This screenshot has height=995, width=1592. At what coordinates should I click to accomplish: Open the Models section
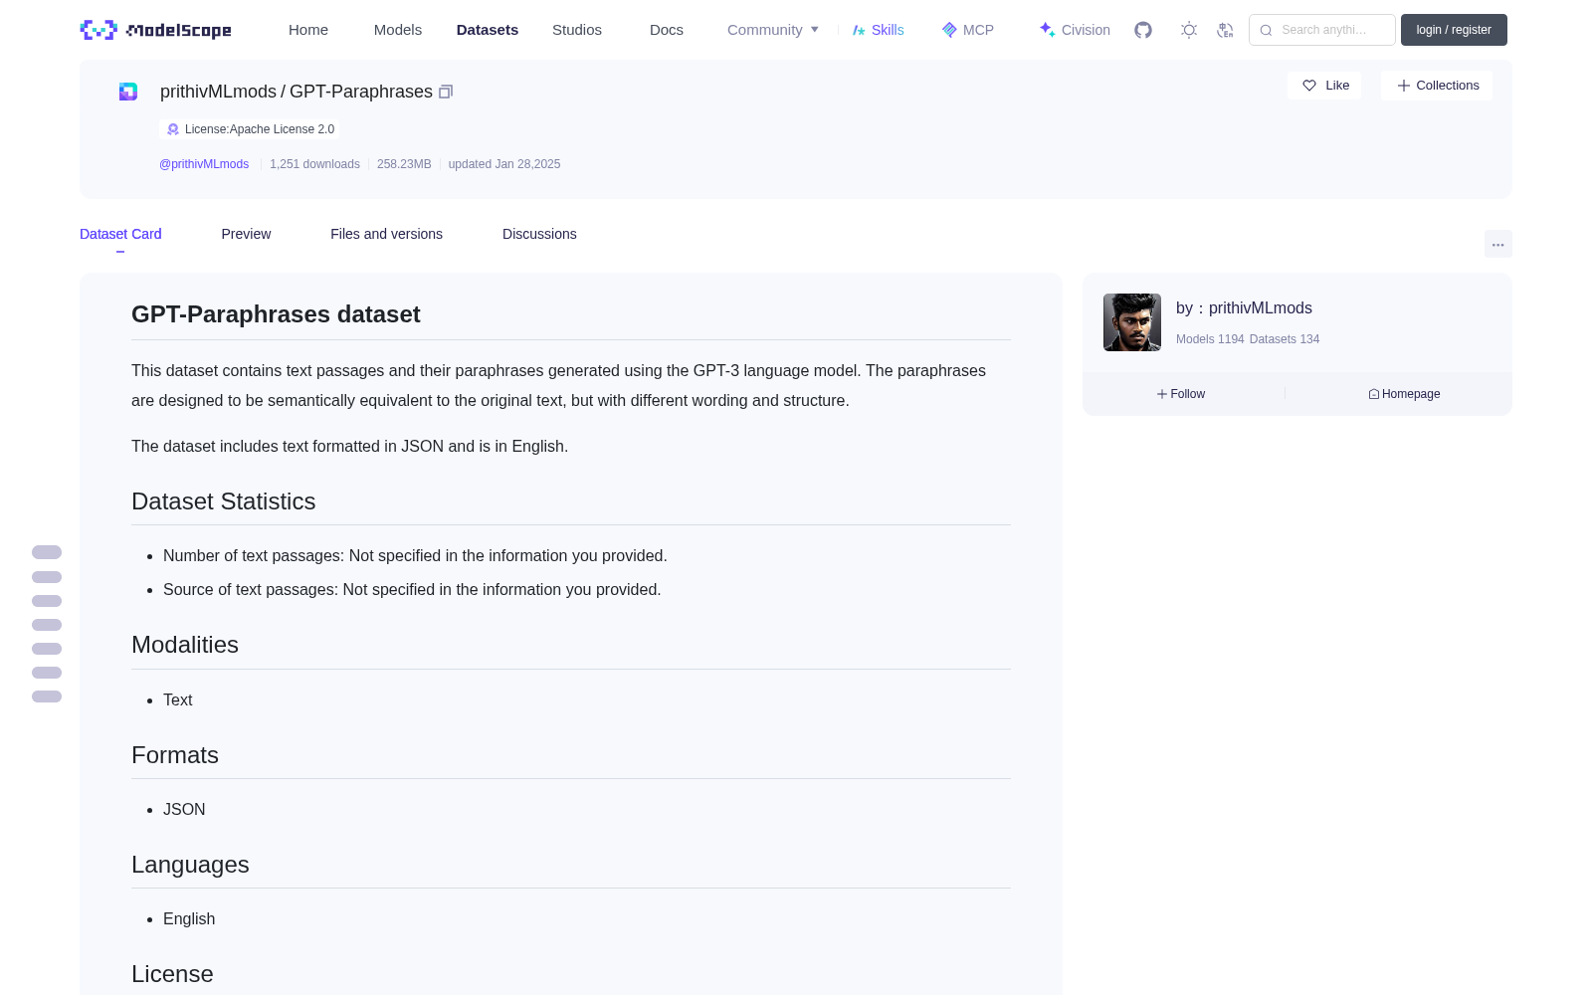(x=398, y=30)
